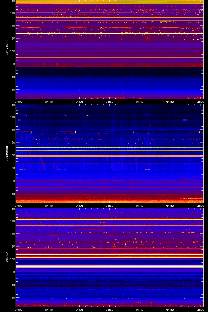Click the SAN VITO station axis label
The height and width of the screenshot is (312, 208).
click(7, 49)
